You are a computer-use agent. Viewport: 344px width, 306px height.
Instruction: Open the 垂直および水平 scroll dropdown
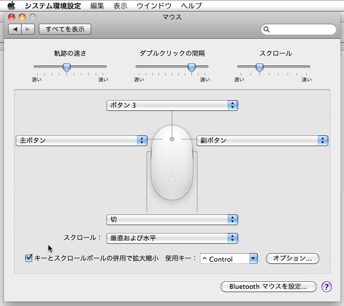(172, 238)
